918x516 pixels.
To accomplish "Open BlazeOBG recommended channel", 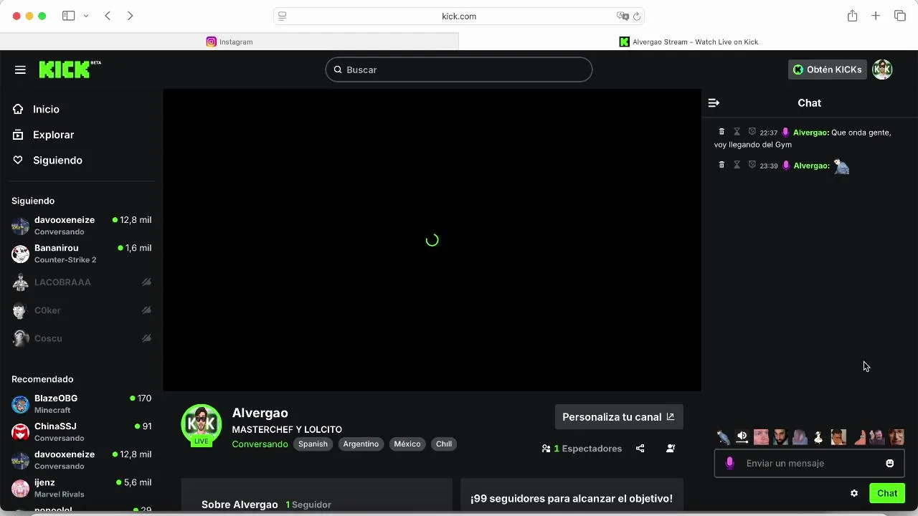I will point(82,404).
